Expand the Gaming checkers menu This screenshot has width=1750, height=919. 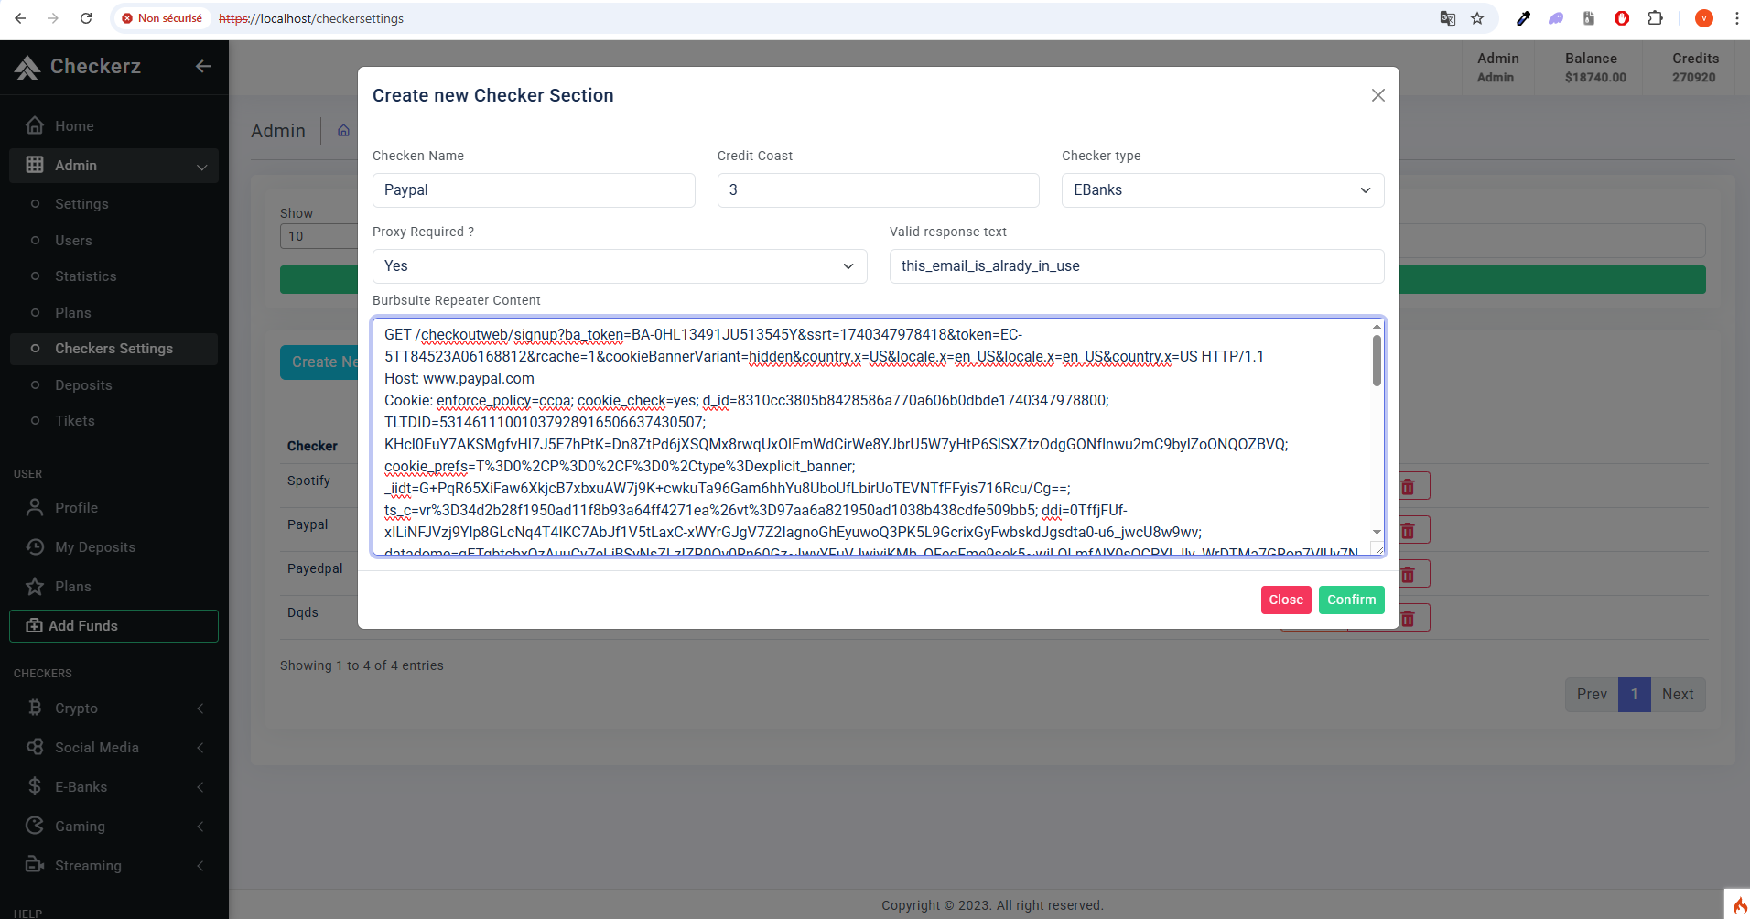coord(113,827)
